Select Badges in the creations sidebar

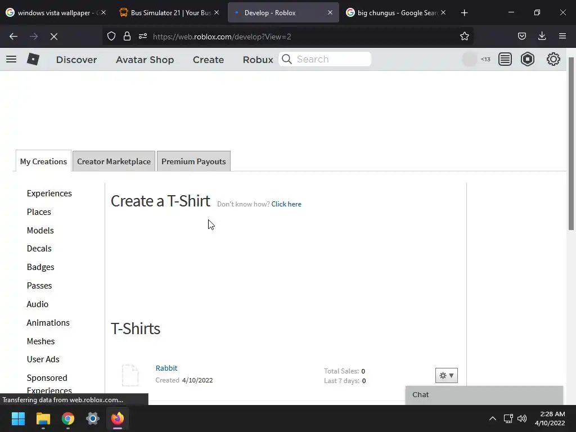pyautogui.click(x=40, y=267)
